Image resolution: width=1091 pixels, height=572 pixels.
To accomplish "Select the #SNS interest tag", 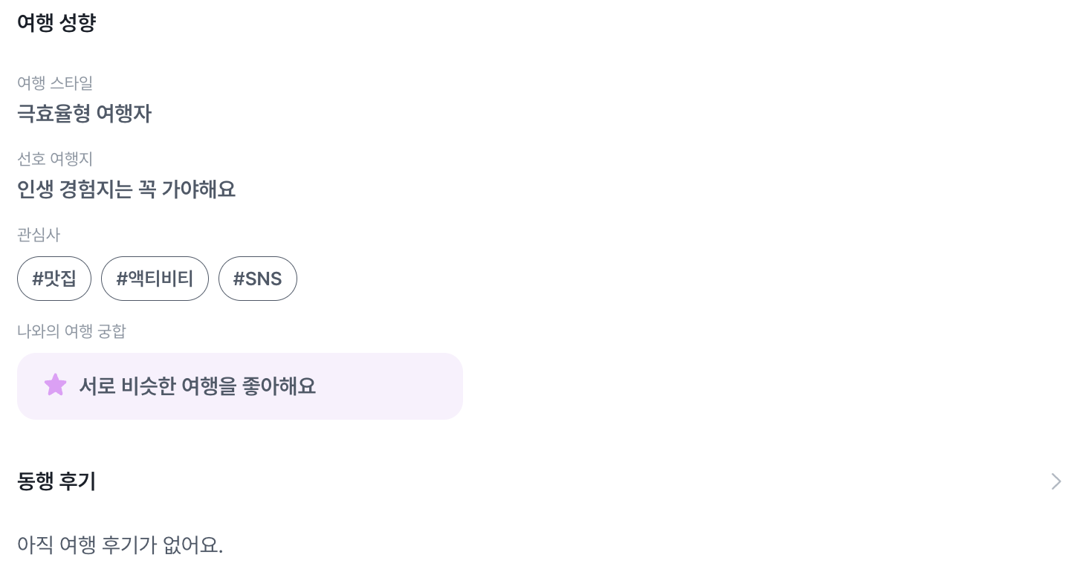I will [258, 279].
